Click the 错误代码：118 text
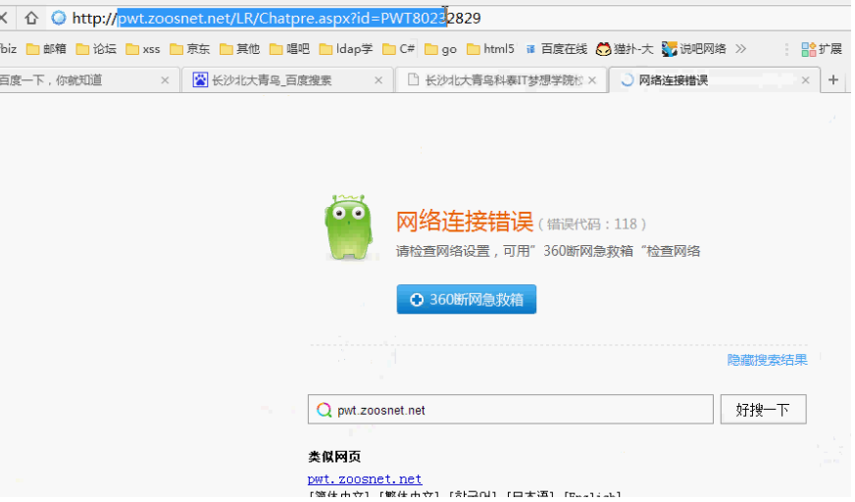This screenshot has height=502, width=855. 593,224
